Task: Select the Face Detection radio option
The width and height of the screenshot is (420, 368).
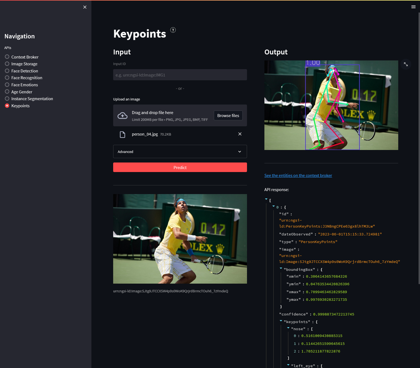Action: (21, 71)
